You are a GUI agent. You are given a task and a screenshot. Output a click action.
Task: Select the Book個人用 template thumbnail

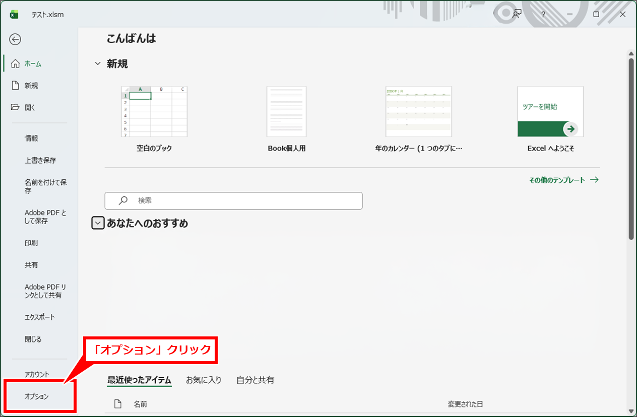tap(286, 112)
